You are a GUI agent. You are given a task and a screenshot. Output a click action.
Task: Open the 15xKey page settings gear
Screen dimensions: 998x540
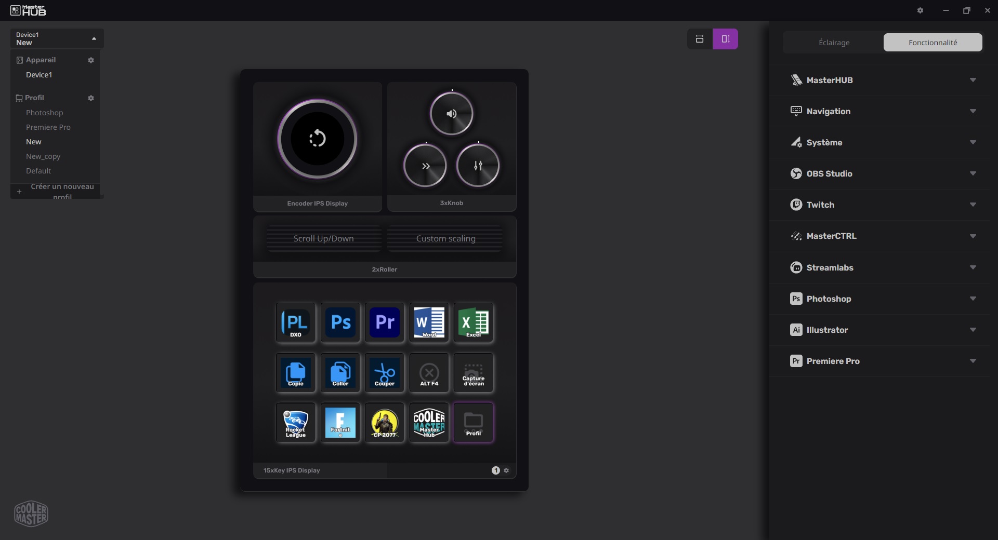(506, 470)
